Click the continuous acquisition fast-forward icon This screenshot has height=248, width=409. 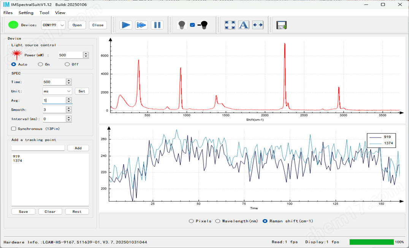141,25
